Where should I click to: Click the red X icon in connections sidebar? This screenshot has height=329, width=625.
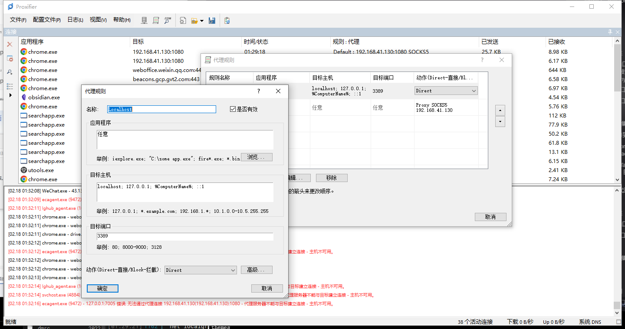[10, 44]
